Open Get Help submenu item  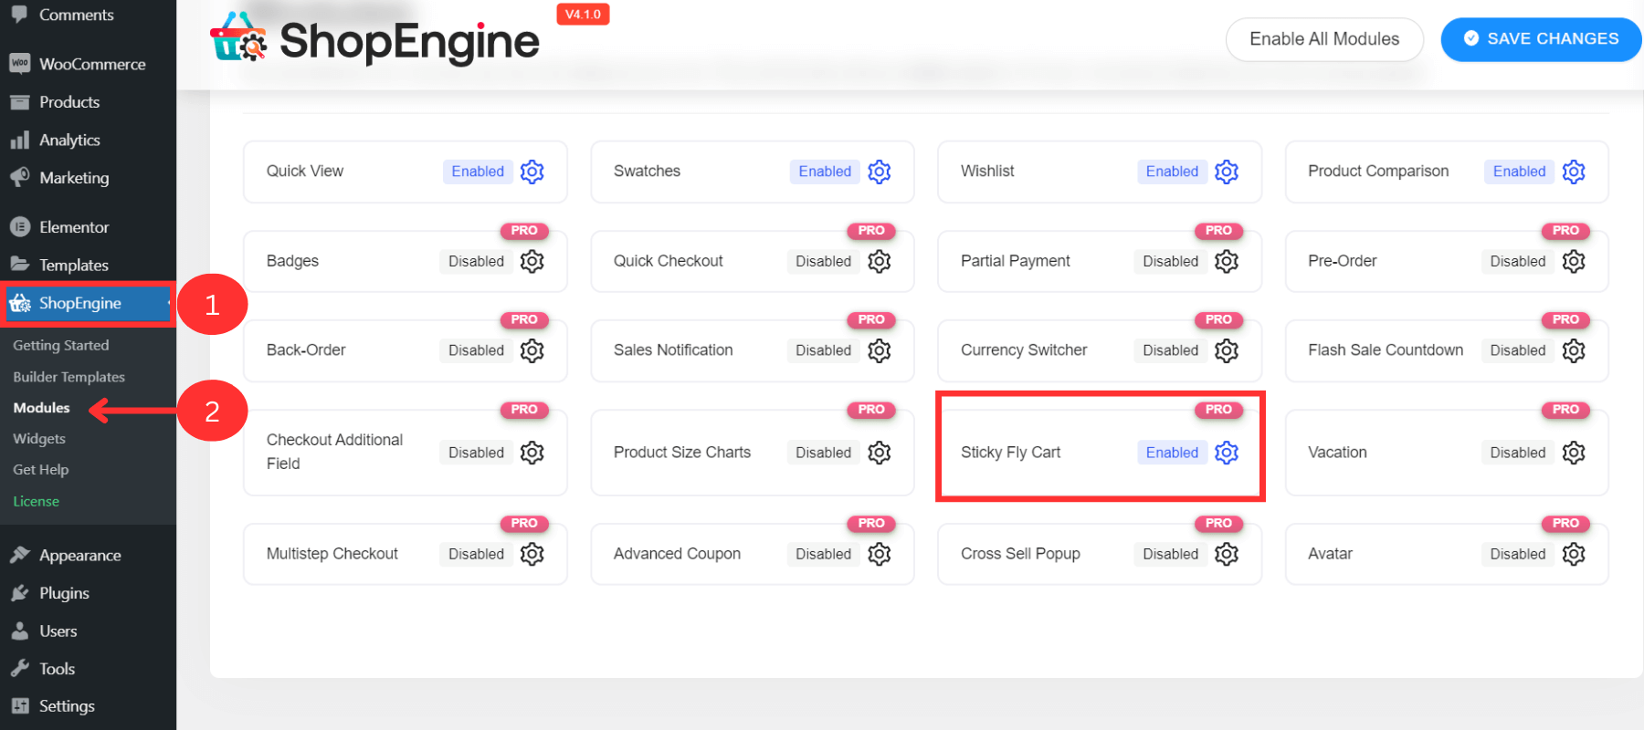click(x=41, y=470)
